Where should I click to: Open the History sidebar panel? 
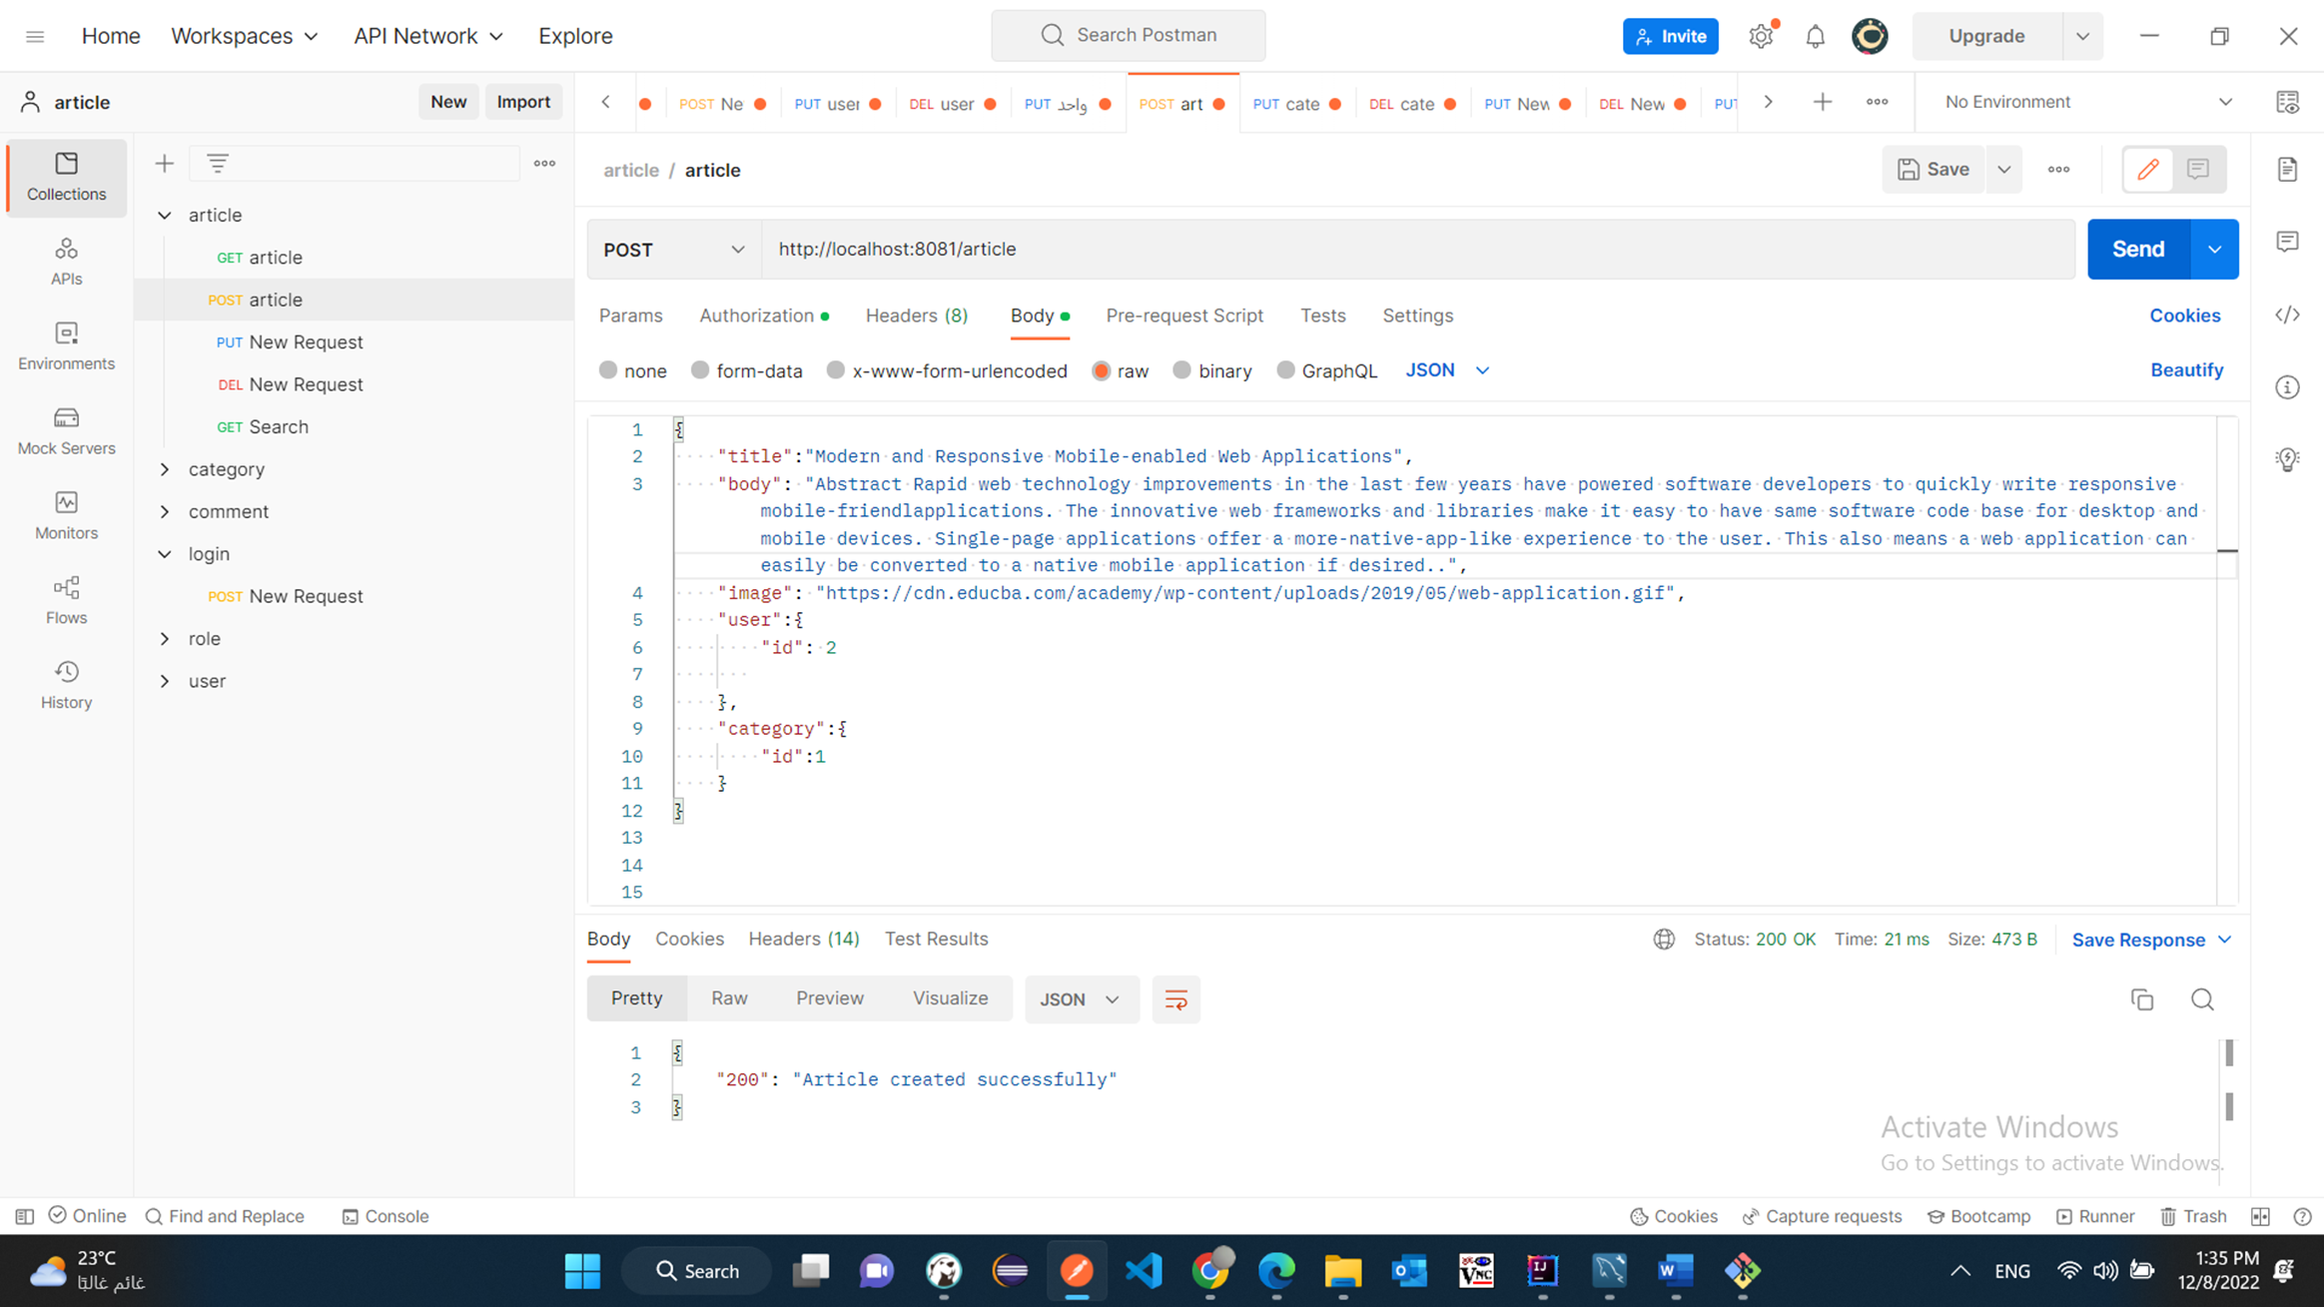point(66,686)
